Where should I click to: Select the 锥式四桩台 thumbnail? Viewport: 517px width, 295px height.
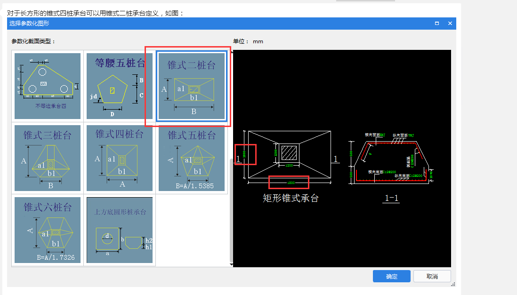click(119, 158)
